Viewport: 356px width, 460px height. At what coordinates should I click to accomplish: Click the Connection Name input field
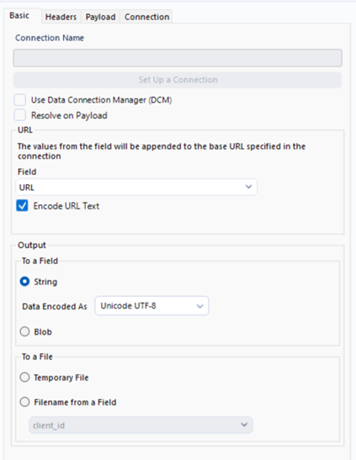coord(178,58)
